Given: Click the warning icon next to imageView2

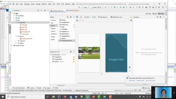Looking at the screenshot, I should coord(74,59).
